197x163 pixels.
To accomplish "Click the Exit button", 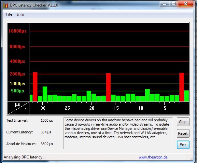I will (x=183, y=145).
